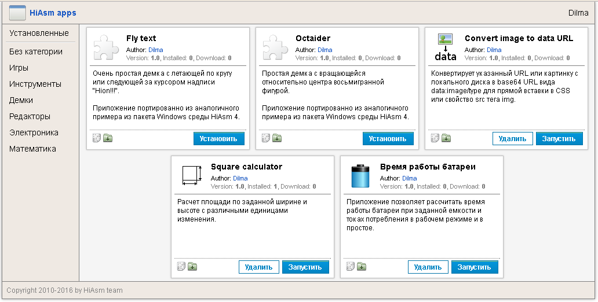Click the HiAsm apps logo icon
The height and width of the screenshot is (302, 598).
pos(17,12)
